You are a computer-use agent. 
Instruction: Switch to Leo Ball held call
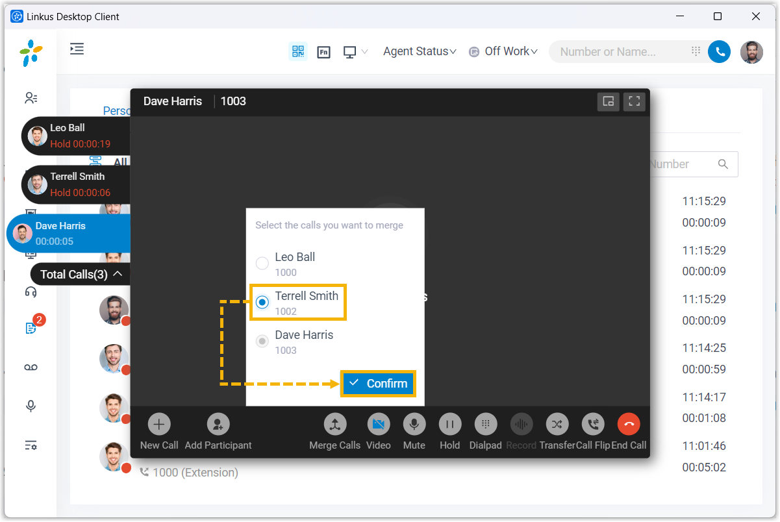click(76, 136)
